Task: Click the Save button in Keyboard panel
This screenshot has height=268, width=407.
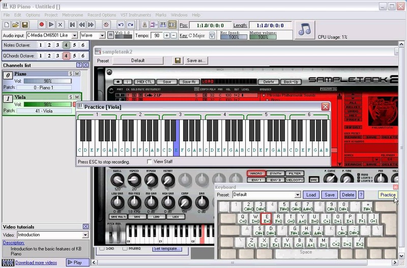Action: [330, 195]
